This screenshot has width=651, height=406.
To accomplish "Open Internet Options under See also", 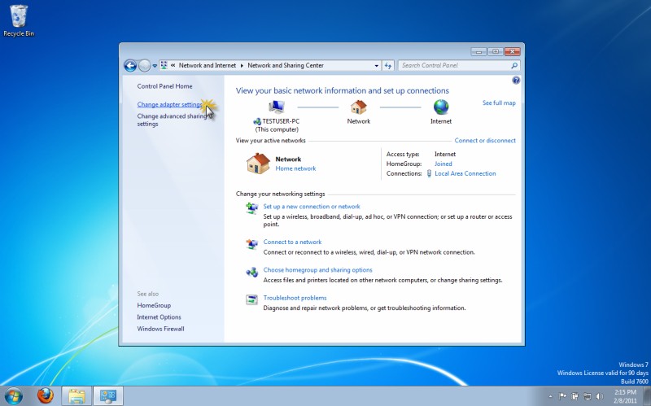I will (x=159, y=317).
